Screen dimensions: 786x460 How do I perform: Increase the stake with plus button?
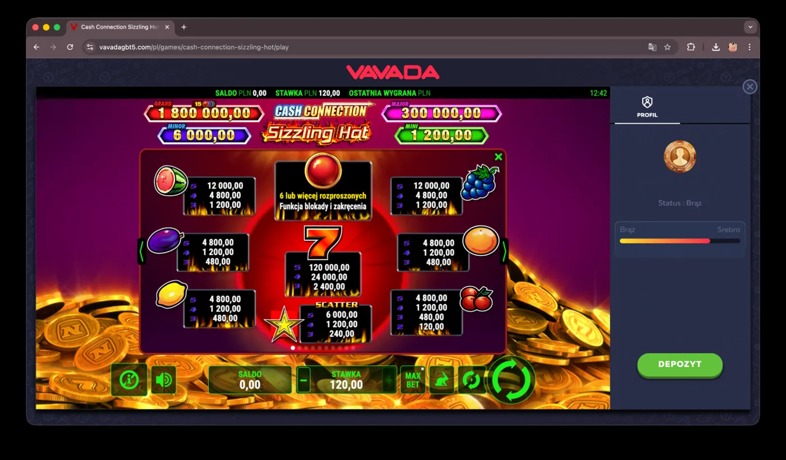(389, 380)
